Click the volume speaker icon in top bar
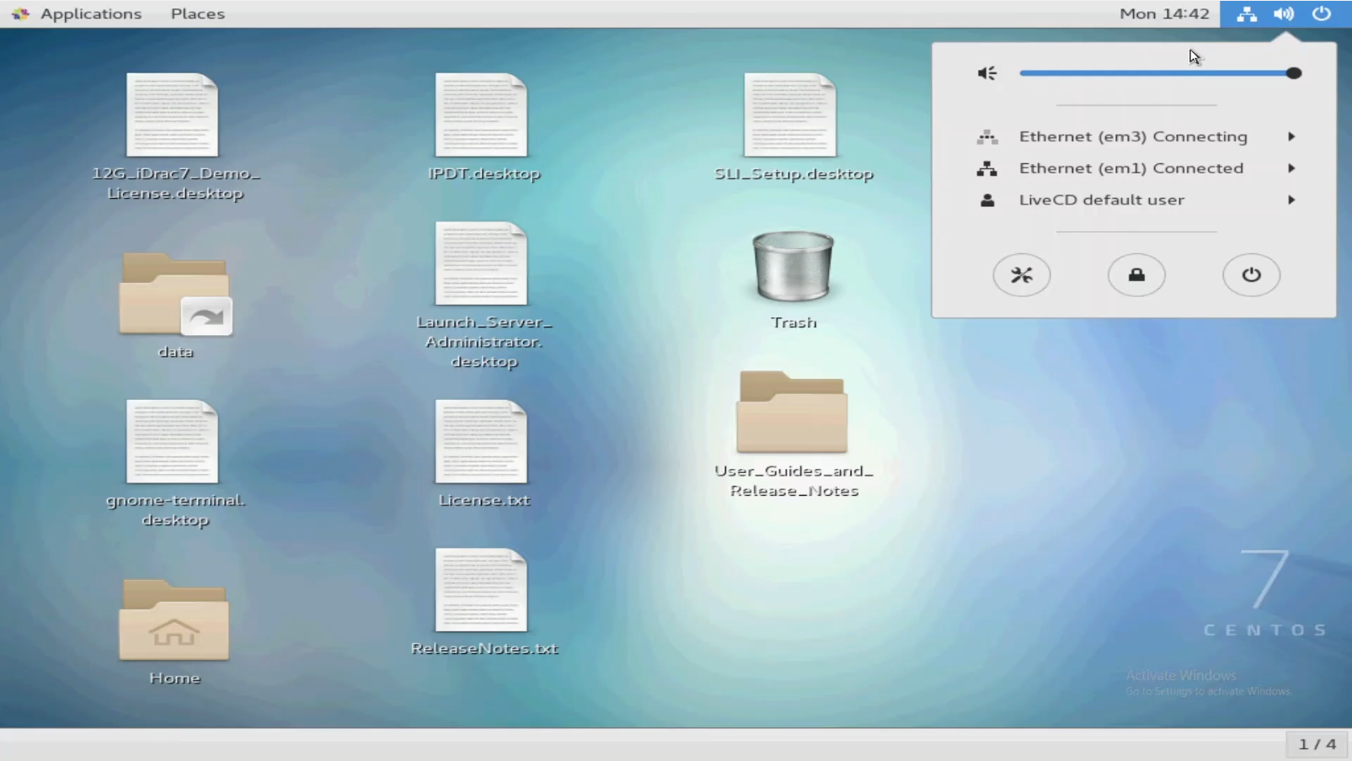 pos(1283,13)
